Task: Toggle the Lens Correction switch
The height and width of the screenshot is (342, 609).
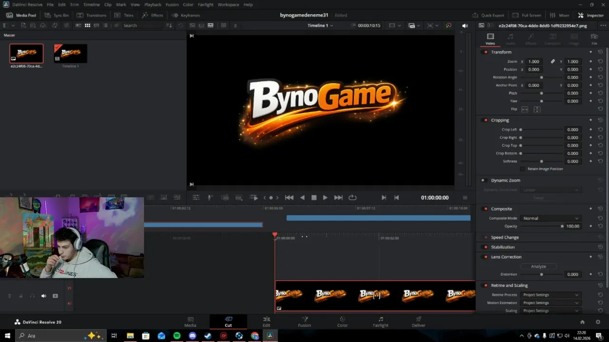Action: [x=485, y=256]
